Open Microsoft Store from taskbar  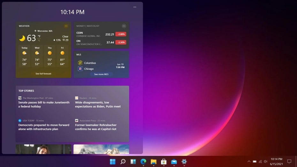point(164,162)
